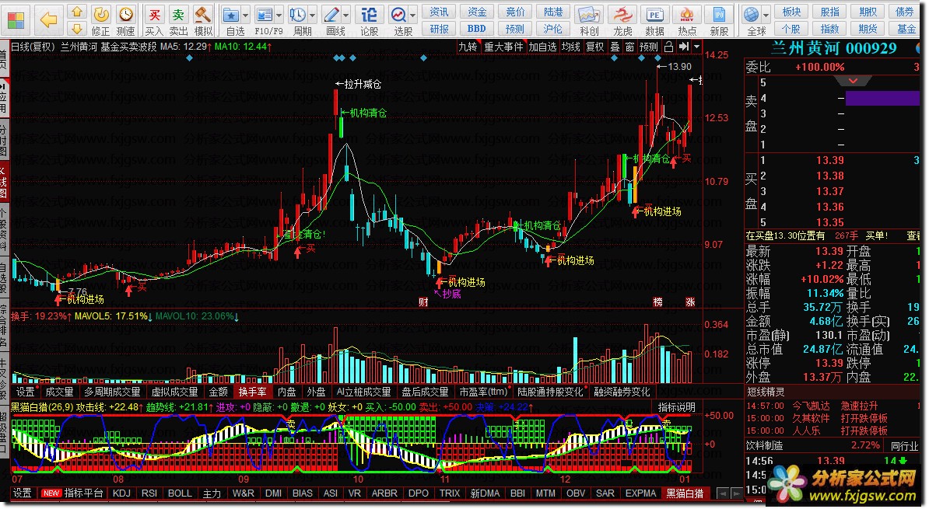The height and width of the screenshot is (509, 929).
Task: Open the 全球 globe icon
Action: click(752, 14)
